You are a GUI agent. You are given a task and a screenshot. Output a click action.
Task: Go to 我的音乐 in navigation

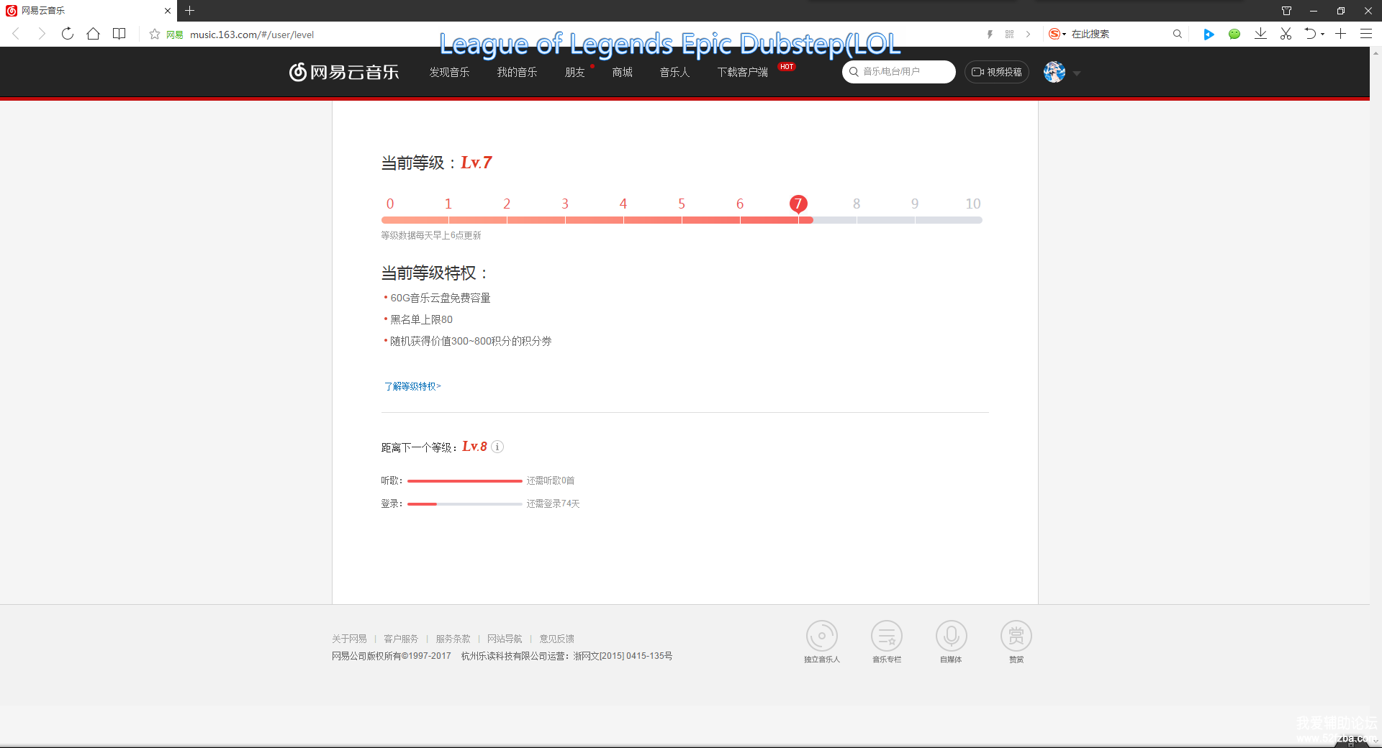coord(517,72)
